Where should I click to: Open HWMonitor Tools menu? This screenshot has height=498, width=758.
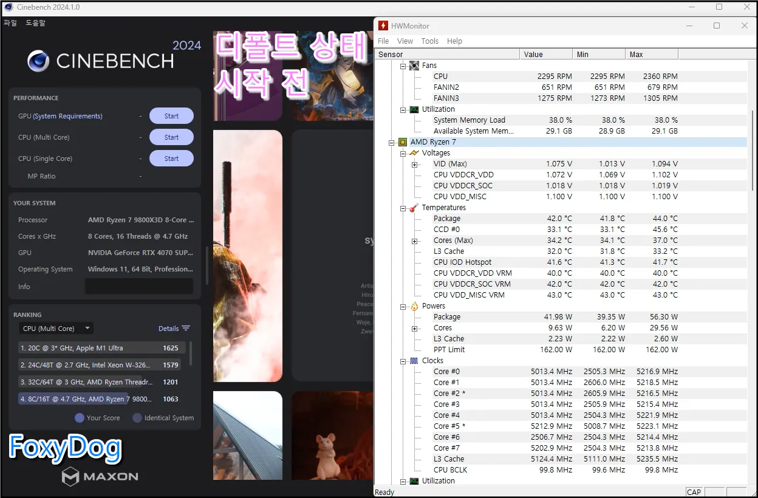[x=430, y=41]
